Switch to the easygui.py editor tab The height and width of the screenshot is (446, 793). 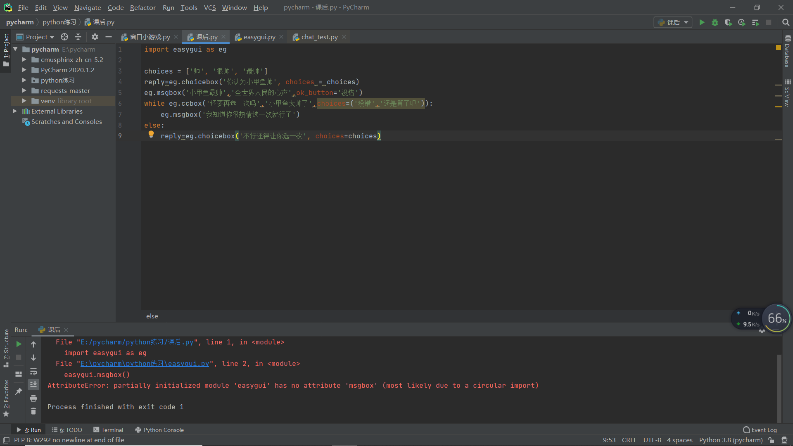click(259, 37)
